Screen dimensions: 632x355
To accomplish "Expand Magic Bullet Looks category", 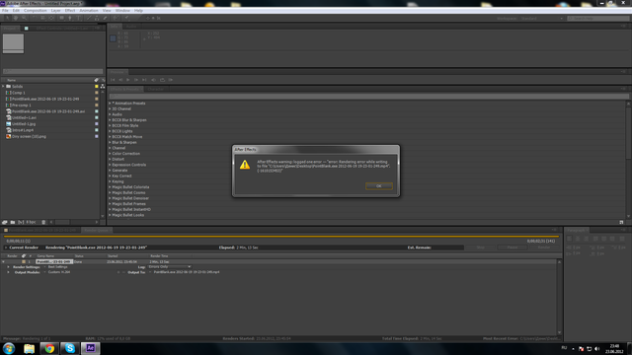I will pos(110,215).
